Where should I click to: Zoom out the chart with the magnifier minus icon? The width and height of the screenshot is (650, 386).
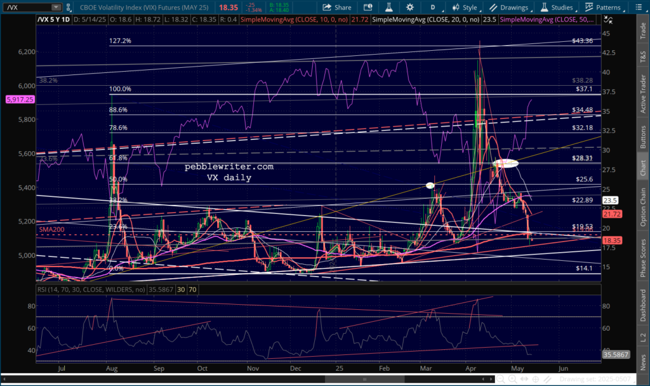(501, 380)
